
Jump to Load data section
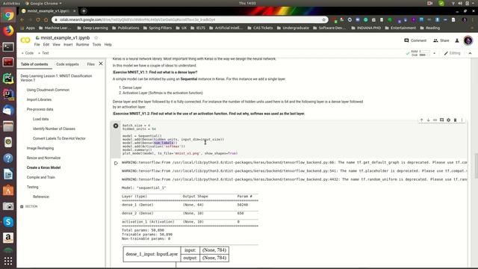pos(40,119)
